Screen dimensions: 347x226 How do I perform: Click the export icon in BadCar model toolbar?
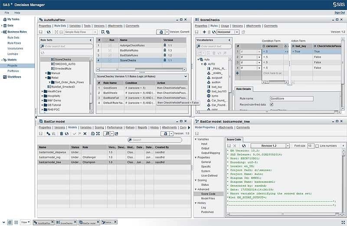point(116,134)
